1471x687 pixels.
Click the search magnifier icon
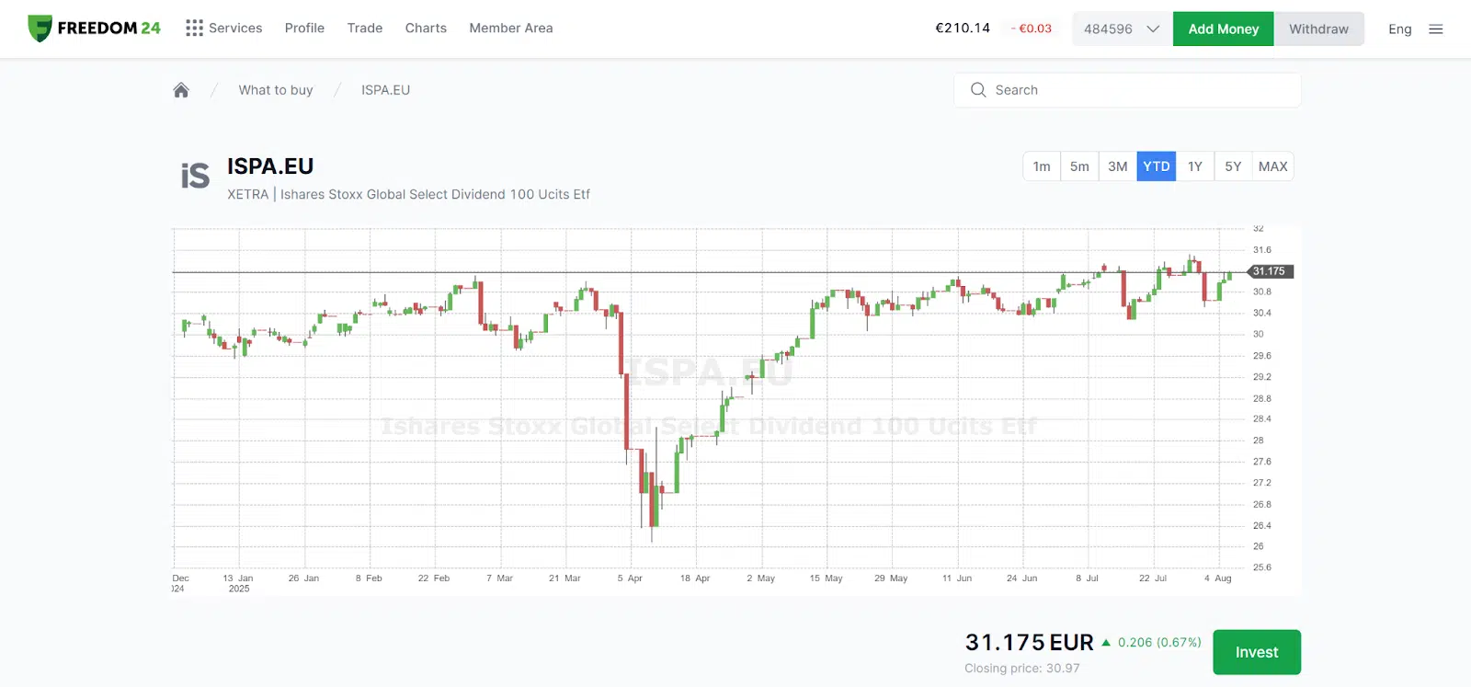978,90
